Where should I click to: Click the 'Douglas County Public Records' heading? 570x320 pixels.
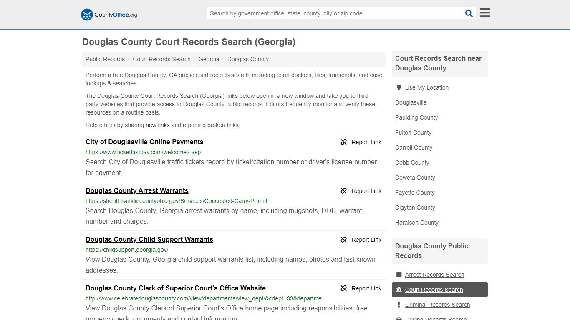pos(431,251)
